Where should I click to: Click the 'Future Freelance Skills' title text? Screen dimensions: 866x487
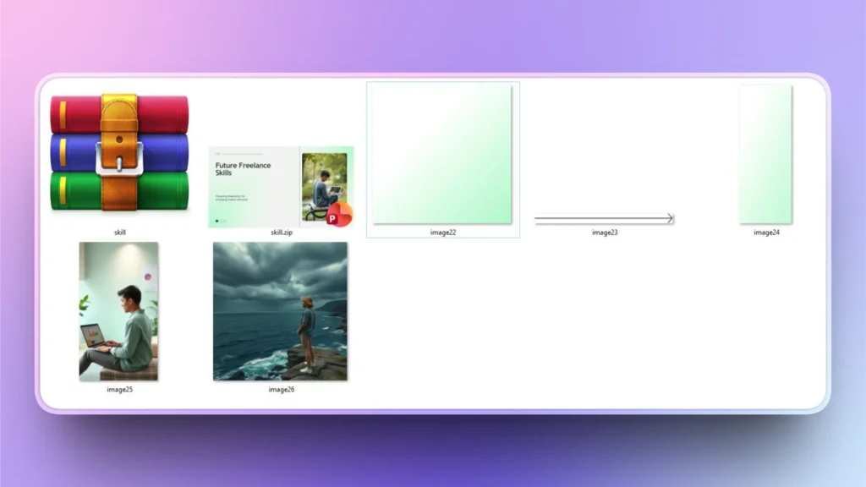coord(245,167)
